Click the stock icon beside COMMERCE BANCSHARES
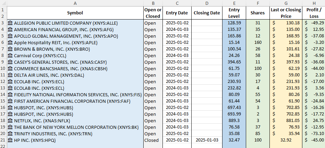 (x=10, y=69)
